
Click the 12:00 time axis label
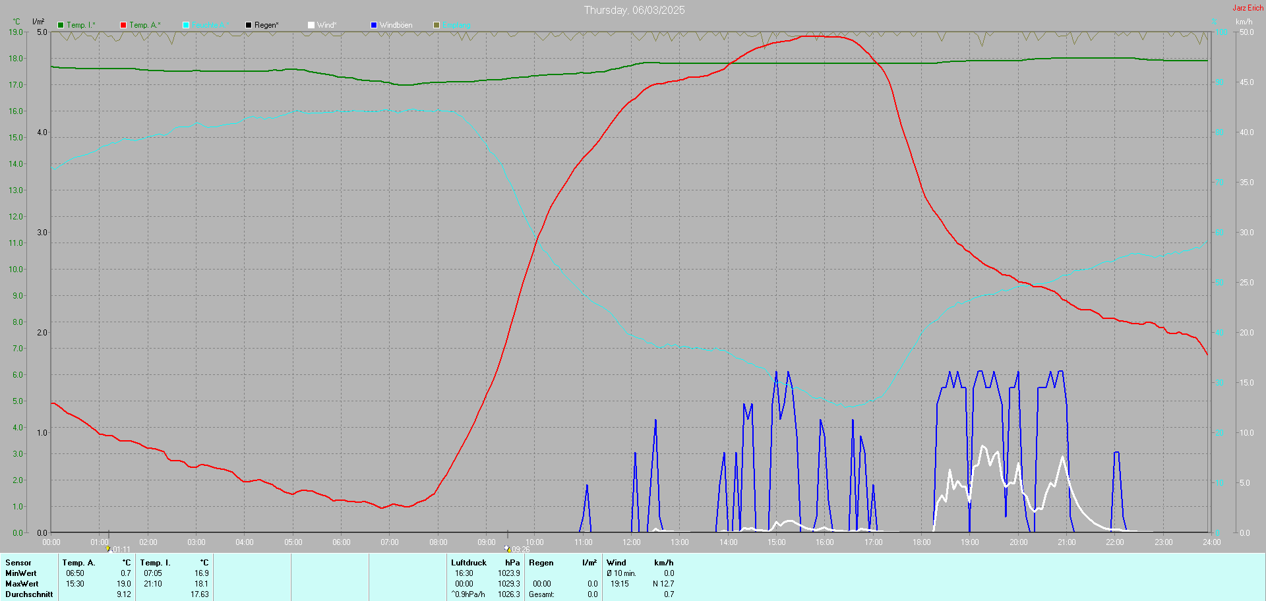[632, 542]
